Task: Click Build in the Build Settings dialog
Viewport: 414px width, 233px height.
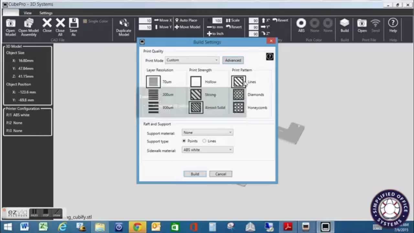Action: tap(195, 174)
